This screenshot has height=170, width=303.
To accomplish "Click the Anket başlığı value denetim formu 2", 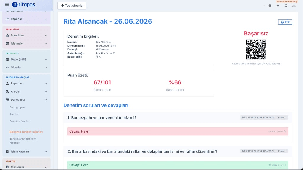I will tap(105, 53).
